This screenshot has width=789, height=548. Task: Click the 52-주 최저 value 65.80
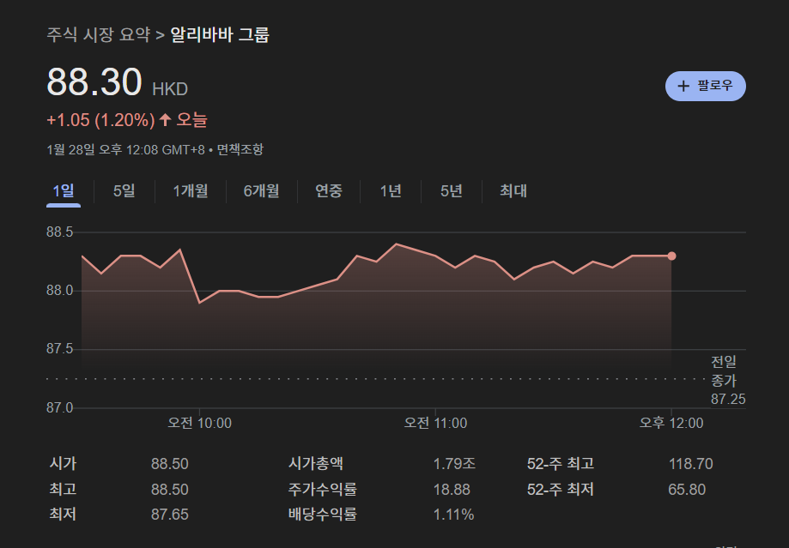click(x=687, y=489)
